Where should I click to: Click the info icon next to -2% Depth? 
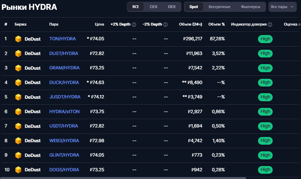165,25
